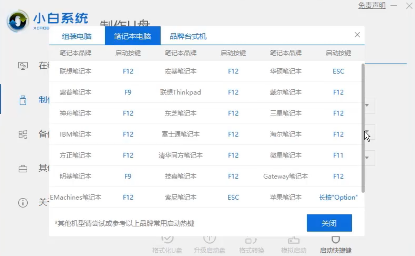Close the hotkey dialog with X icon
The height and width of the screenshot is (256, 415).
pyautogui.click(x=357, y=35)
